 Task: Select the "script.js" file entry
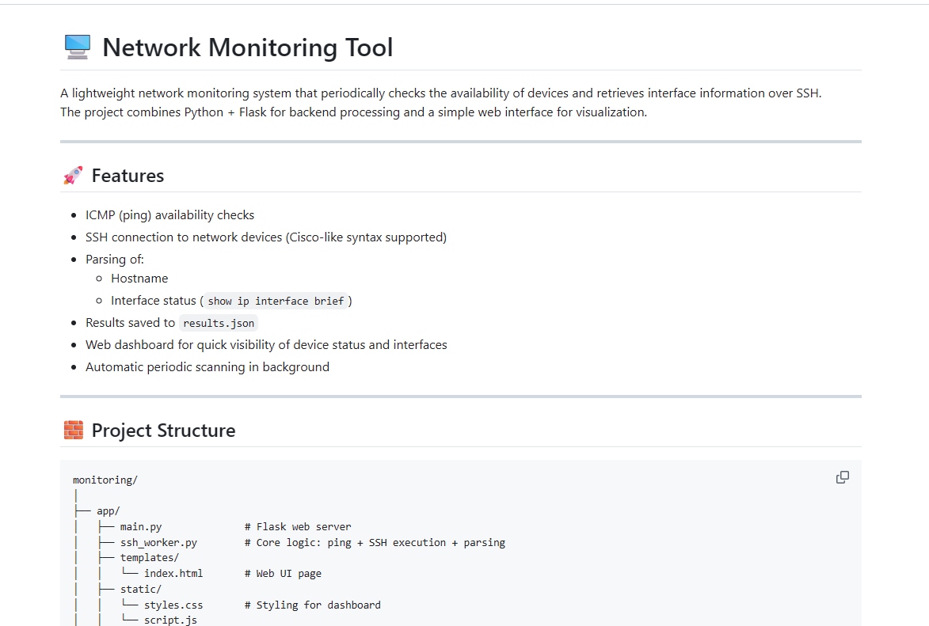(x=170, y=620)
